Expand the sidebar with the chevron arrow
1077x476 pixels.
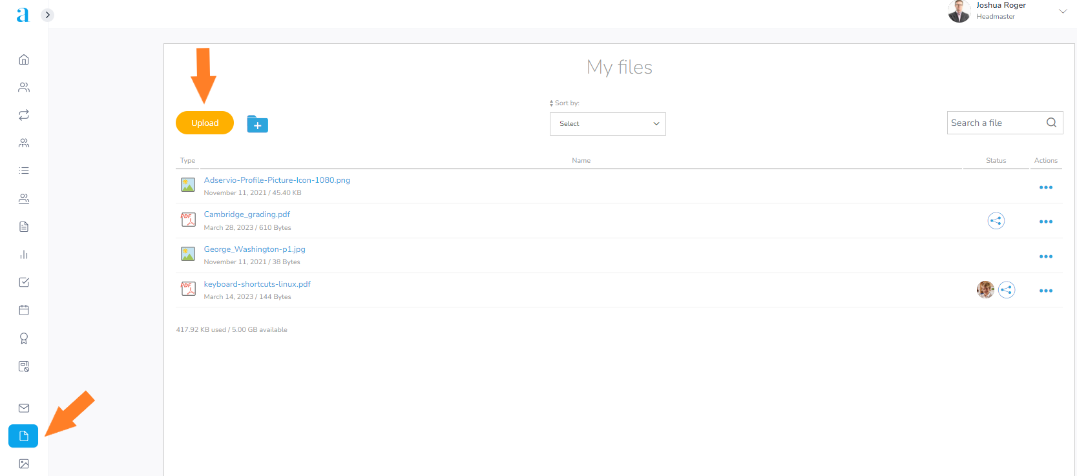point(47,15)
